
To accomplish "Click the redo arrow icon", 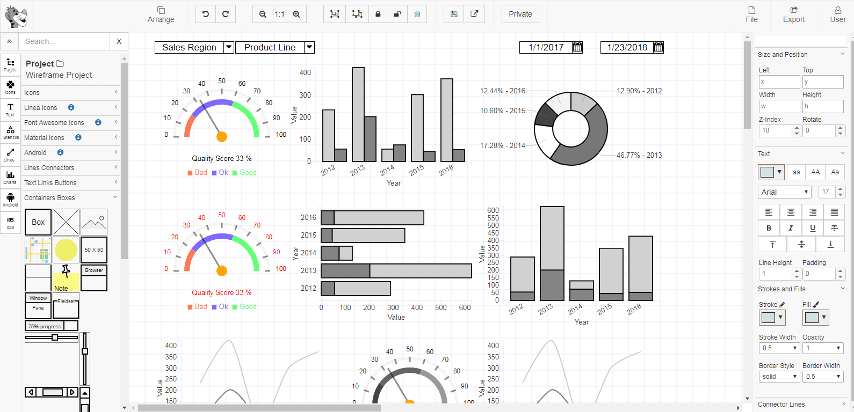I will (x=226, y=14).
